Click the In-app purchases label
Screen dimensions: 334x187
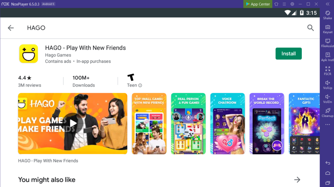[94, 61]
